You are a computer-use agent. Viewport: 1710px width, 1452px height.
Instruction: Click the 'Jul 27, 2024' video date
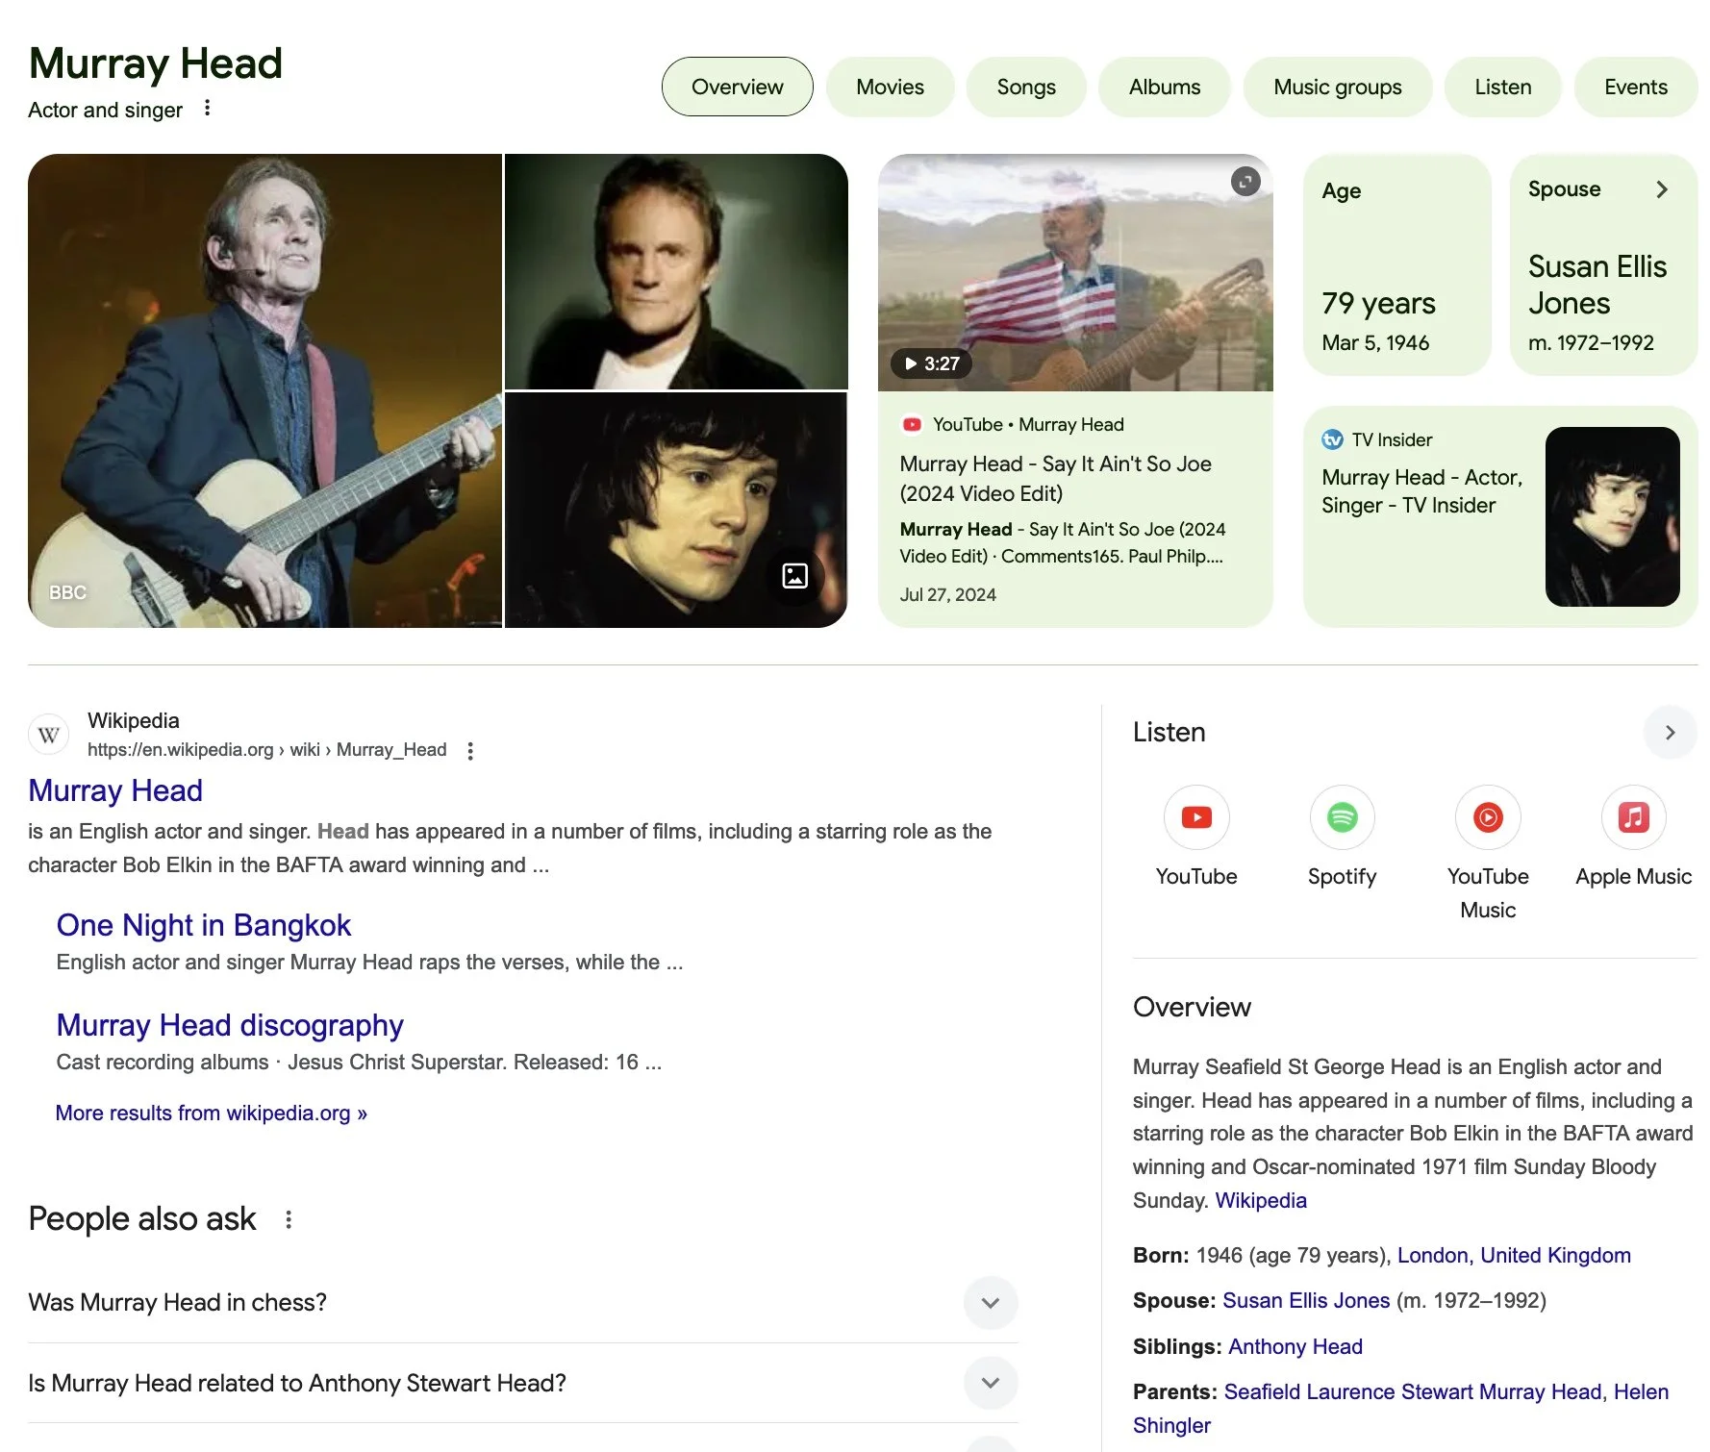click(x=947, y=594)
